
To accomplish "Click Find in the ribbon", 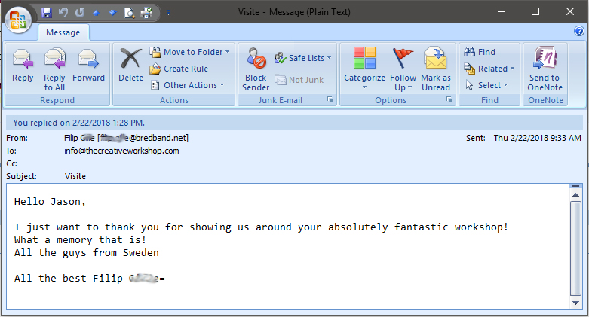I will 480,52.
